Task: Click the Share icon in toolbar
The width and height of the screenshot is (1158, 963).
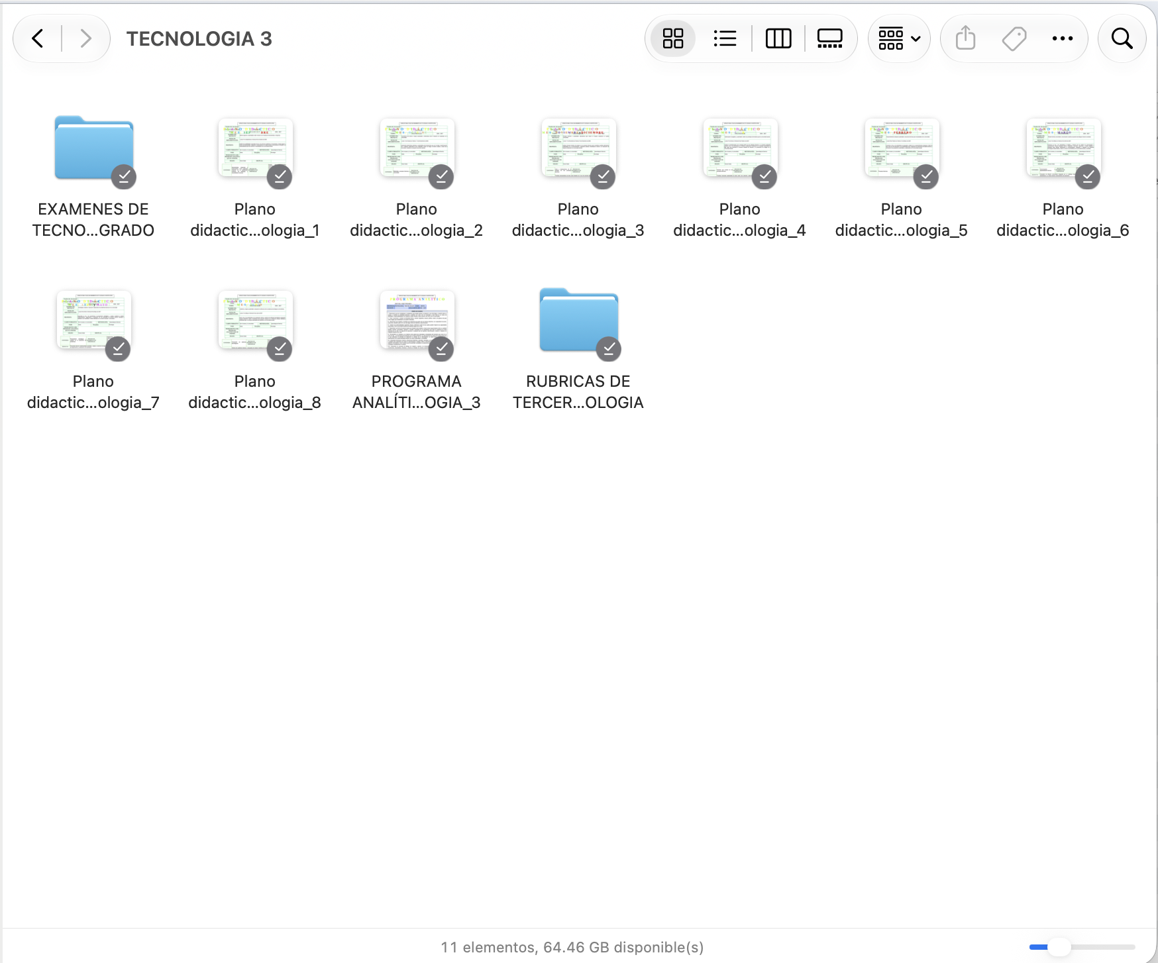Action: (x=966, y=38)
